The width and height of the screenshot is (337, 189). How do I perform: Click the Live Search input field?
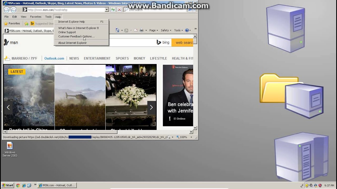pyautogui.click(x=155, y=10)
